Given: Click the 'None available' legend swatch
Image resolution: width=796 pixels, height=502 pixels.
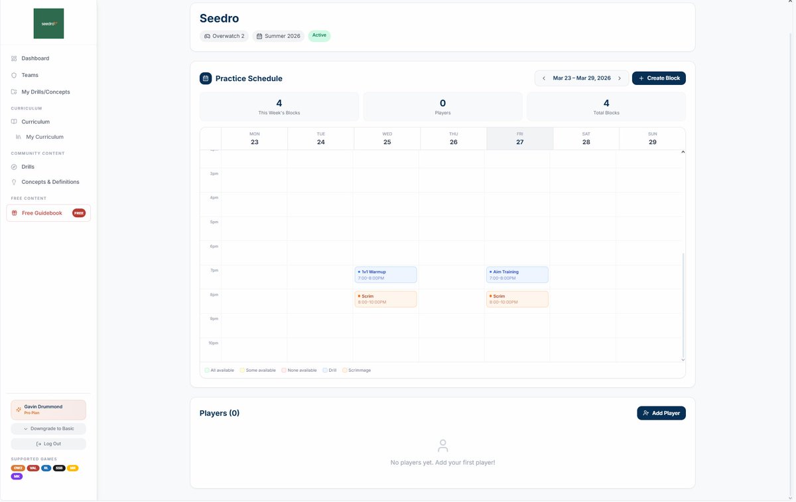Looking at the screenshot, I should pos(284,370).
